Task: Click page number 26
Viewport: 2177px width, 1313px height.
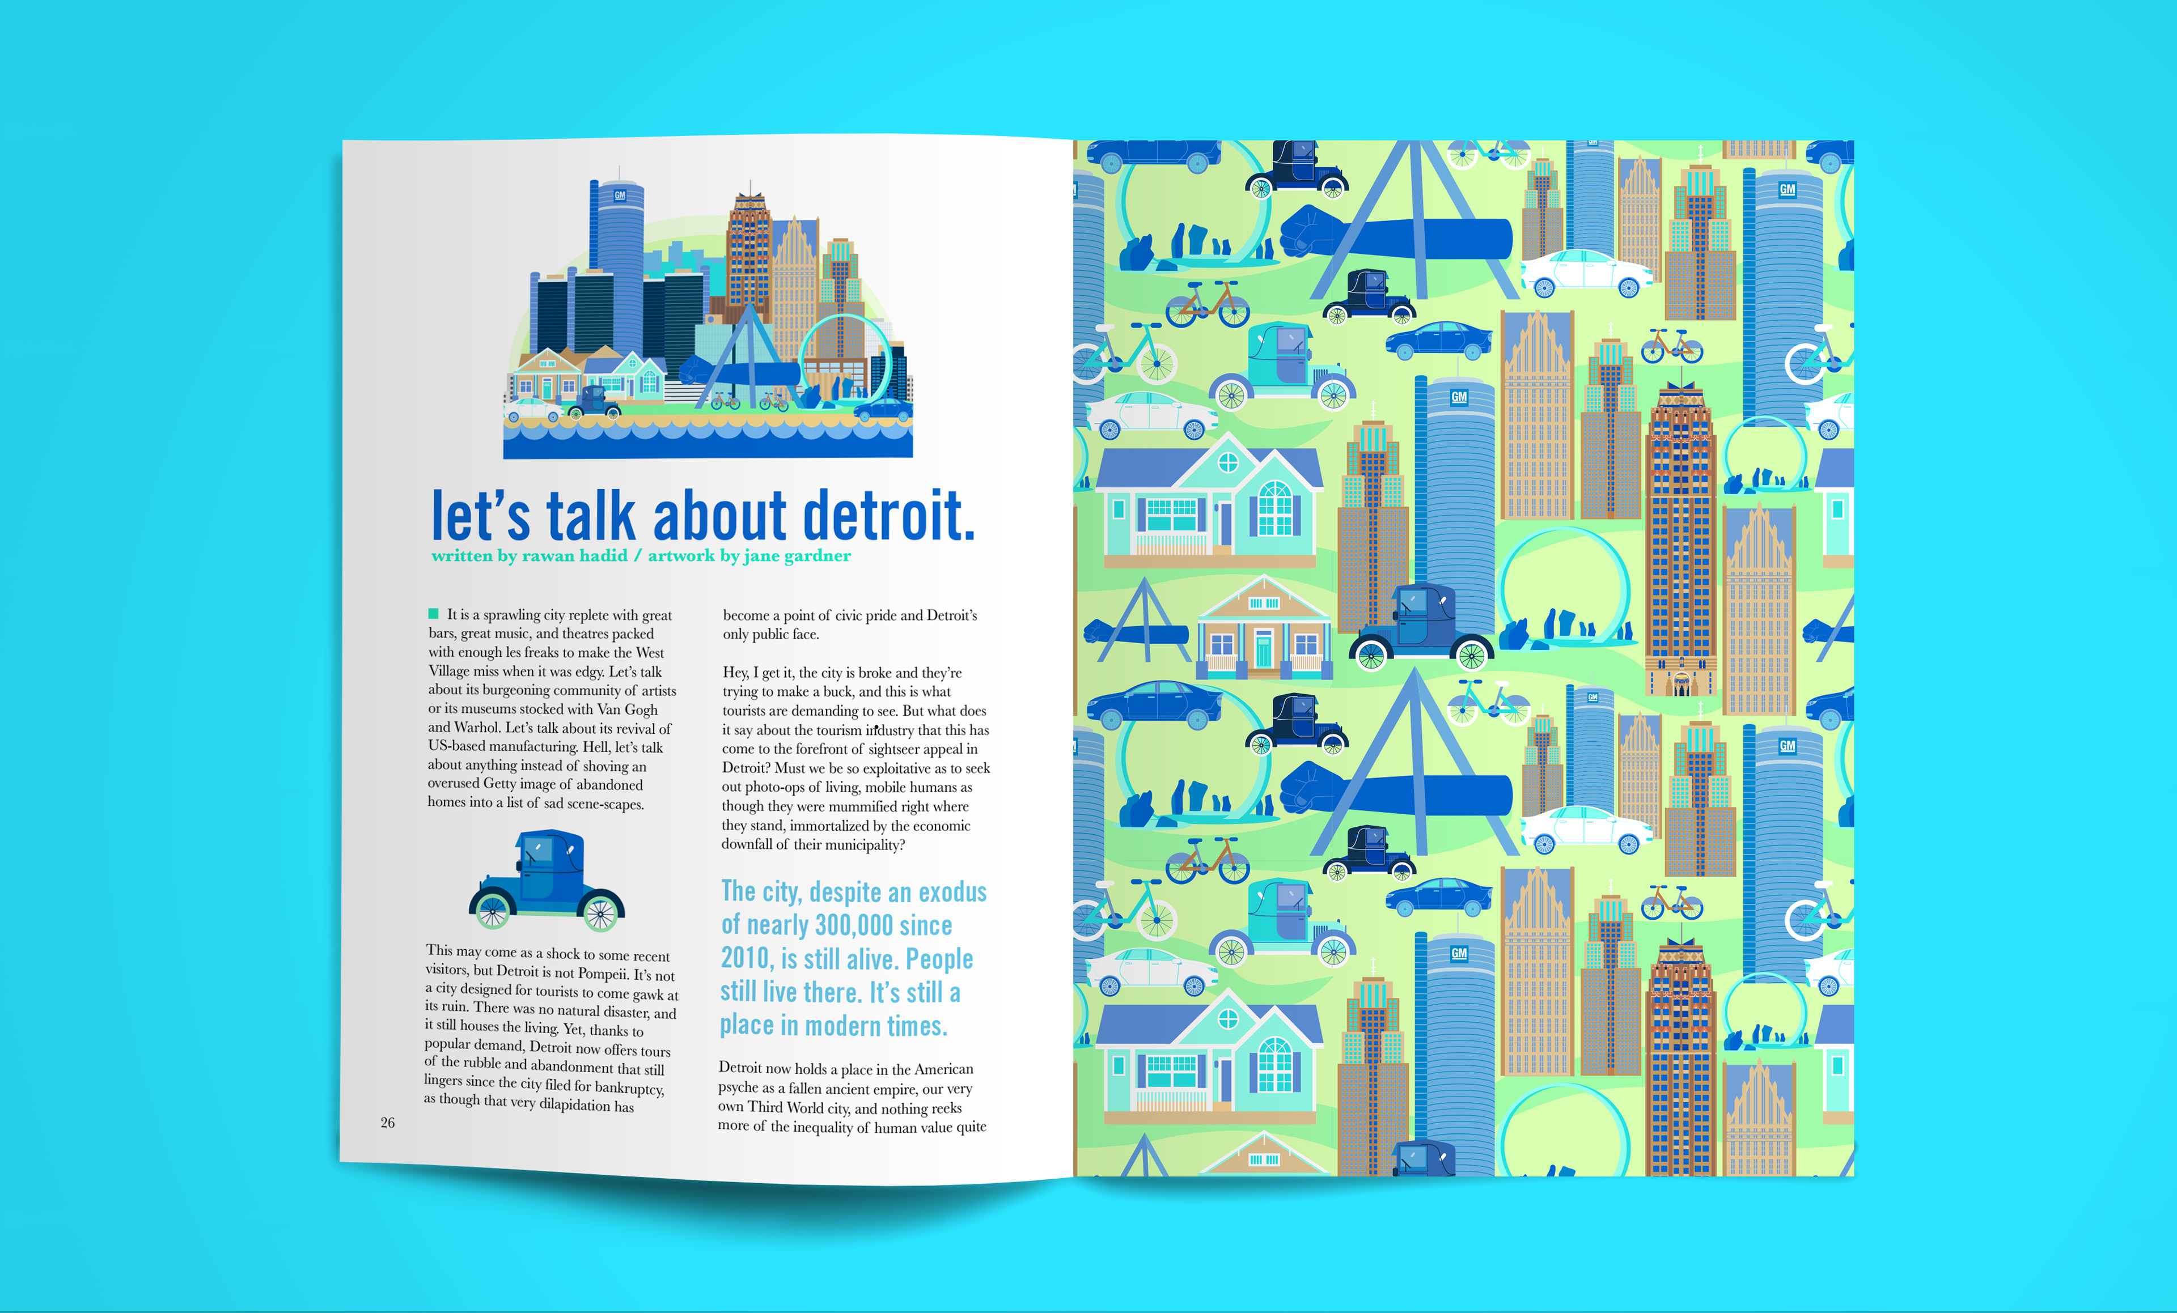Action: [x=388, y=1122]
